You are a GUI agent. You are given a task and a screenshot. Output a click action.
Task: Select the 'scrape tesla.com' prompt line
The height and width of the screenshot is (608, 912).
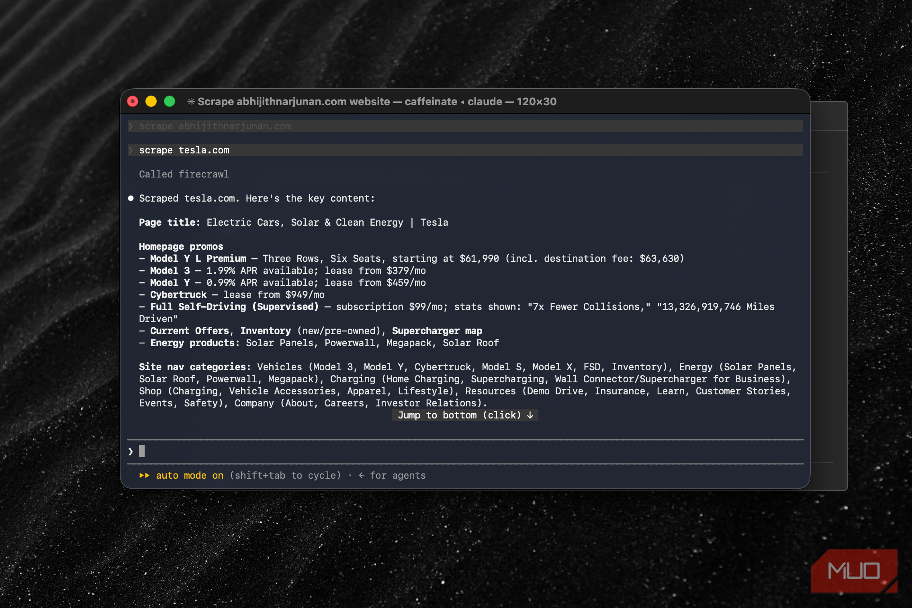(465, 150)
